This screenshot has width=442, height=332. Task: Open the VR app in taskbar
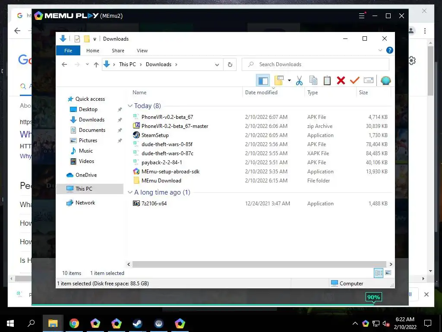pos(159,323)
